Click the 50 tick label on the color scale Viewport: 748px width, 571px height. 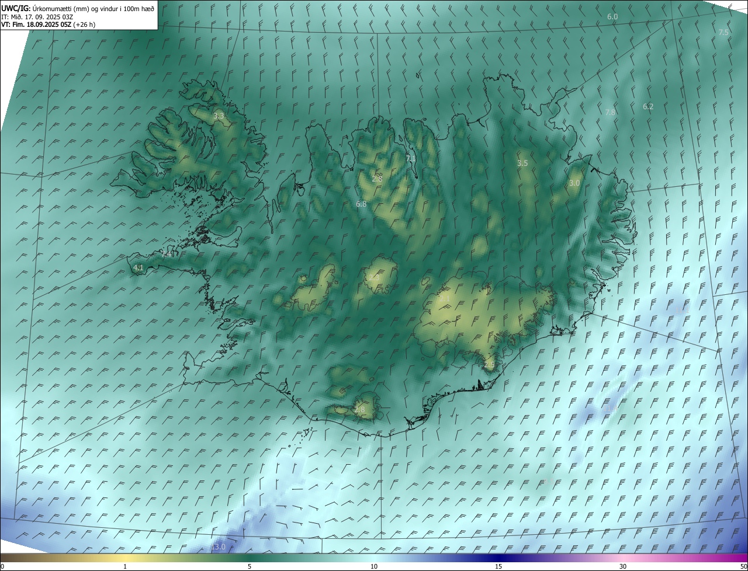tap(743, 567)
